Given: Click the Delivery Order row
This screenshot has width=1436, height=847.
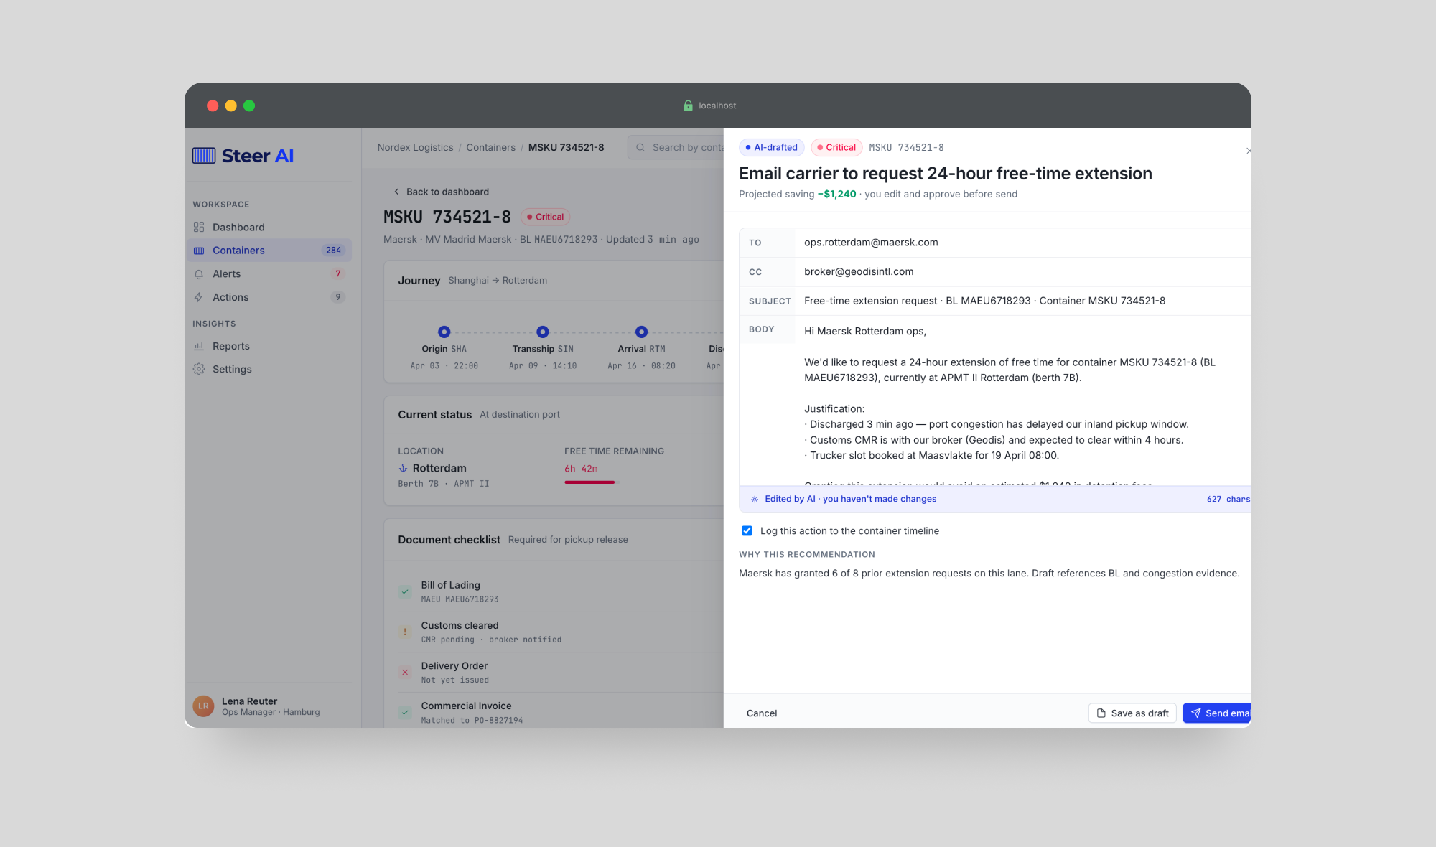Looking at the screenshot, I should click(560, 673).
